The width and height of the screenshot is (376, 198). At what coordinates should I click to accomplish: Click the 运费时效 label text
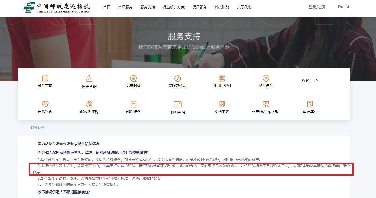[x=133, y=86]
